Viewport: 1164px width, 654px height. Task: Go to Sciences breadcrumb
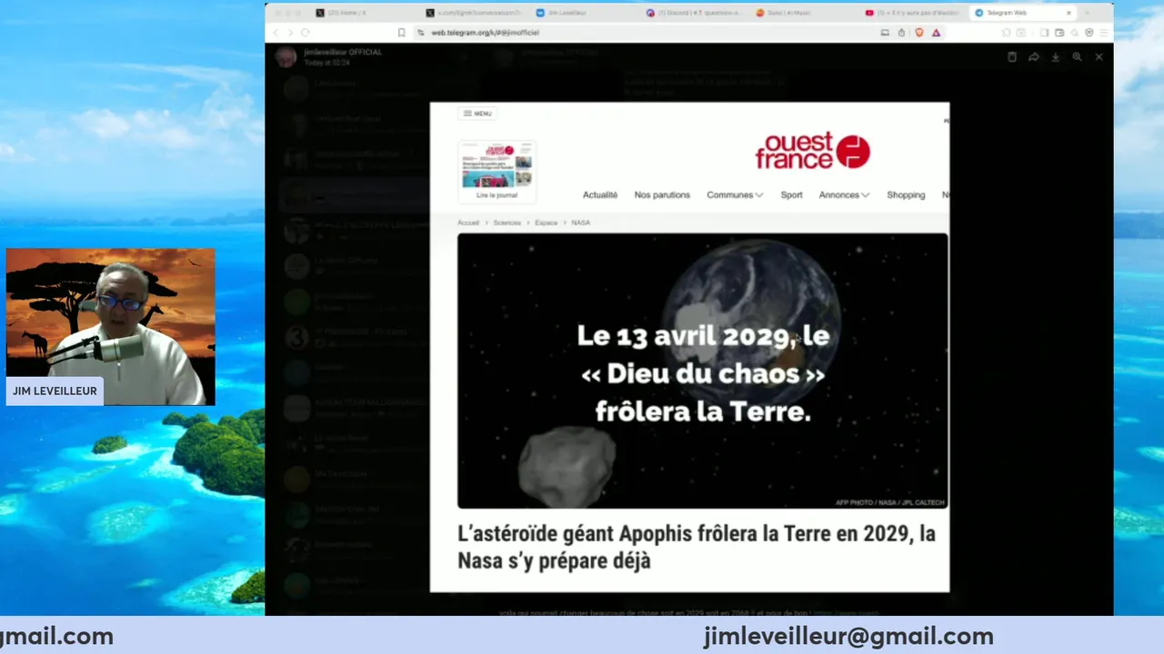click(507, 223)
